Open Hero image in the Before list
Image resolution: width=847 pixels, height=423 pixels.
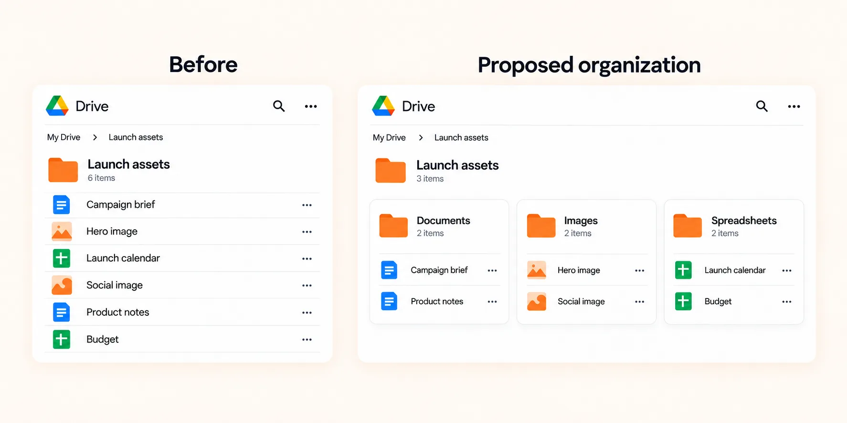point(112,231)
